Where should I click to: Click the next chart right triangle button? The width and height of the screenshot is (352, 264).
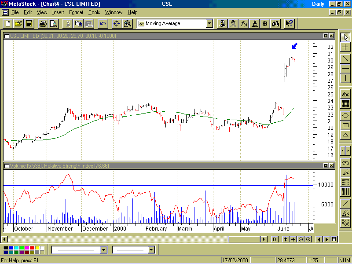pos(326,239)
